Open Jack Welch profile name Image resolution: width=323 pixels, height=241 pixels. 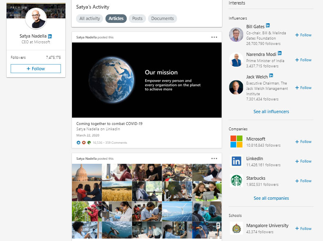pos(257,77)
